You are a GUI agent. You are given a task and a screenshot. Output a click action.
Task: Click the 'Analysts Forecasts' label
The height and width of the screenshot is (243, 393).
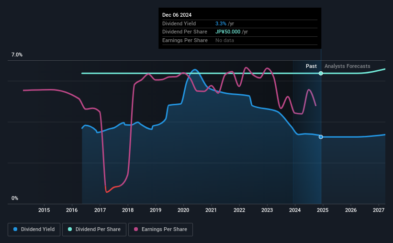(x=347, y=66)
